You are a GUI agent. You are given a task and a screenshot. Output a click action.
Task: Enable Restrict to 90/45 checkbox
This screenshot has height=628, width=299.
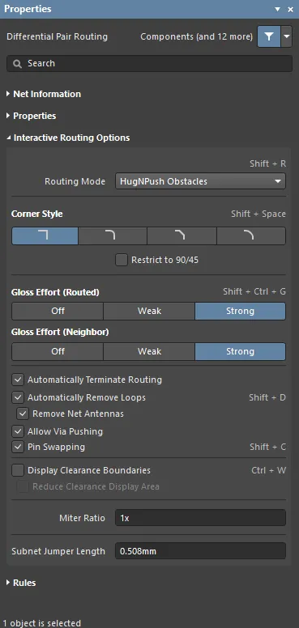click(122, 261)
